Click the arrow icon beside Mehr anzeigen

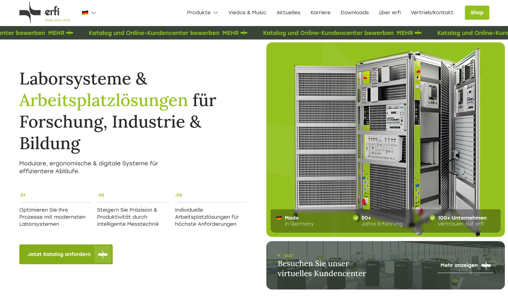[486, 265]
